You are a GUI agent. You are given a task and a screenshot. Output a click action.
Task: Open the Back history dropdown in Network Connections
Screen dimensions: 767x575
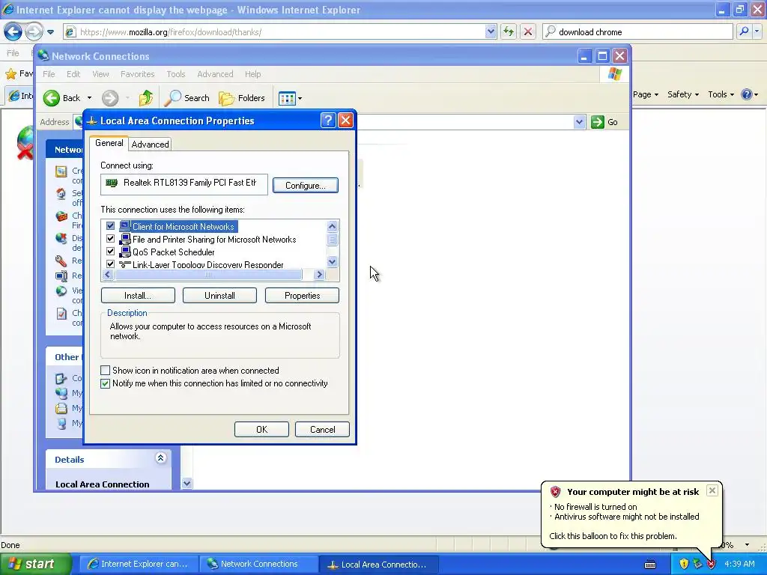(x=90, y=98)
